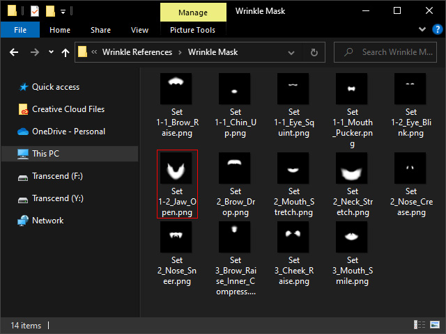446x334 pixels.
Task: Click the Up directory arrow
Action: coord(66,52)
